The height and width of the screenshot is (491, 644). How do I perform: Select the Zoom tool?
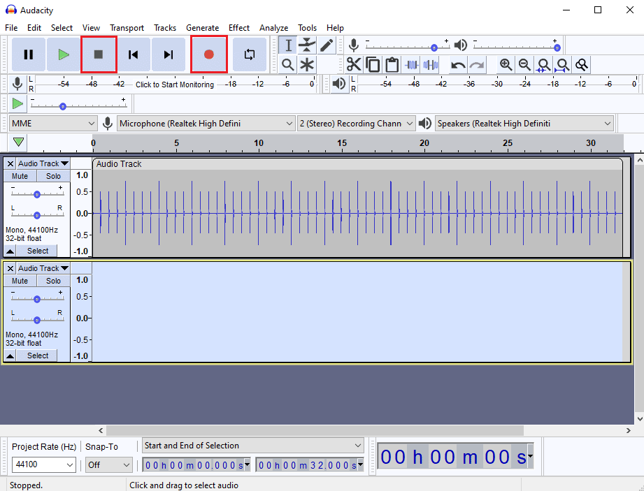pos(287,64)
